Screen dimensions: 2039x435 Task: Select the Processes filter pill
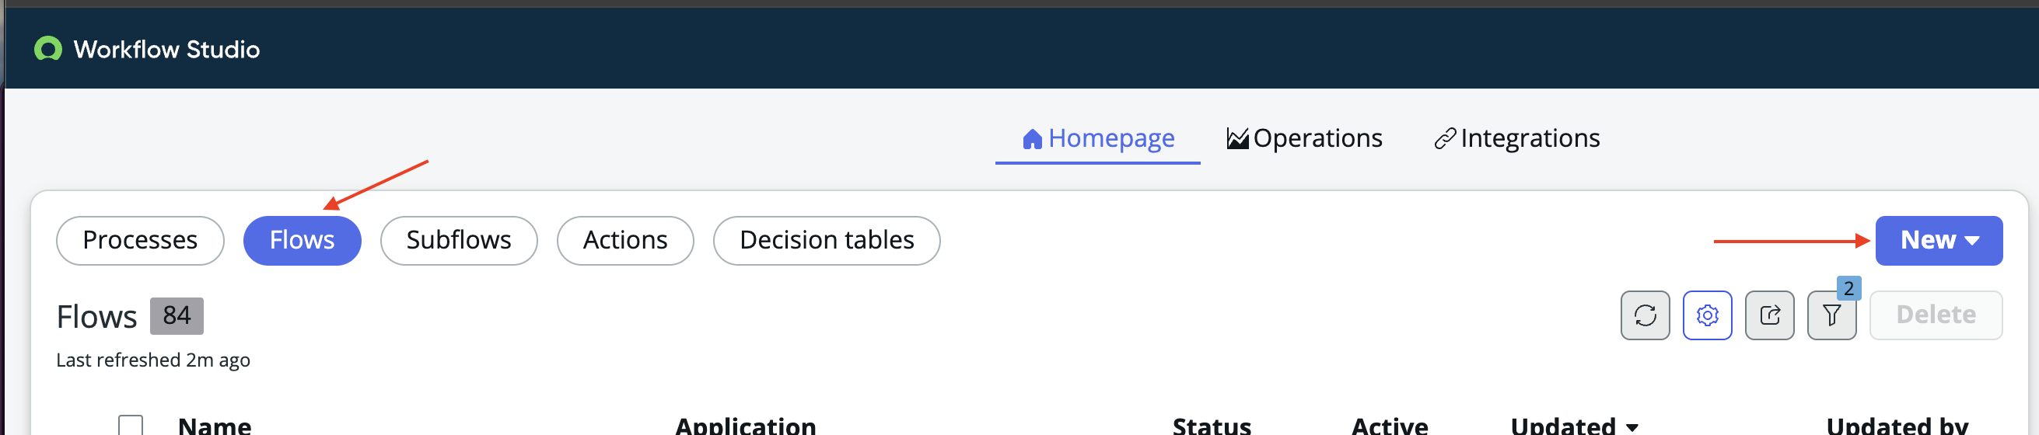pyautogui.click(x=140, y=240)
